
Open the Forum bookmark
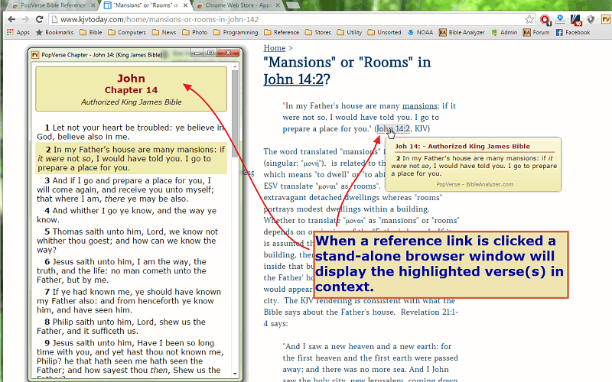point(536,33)
